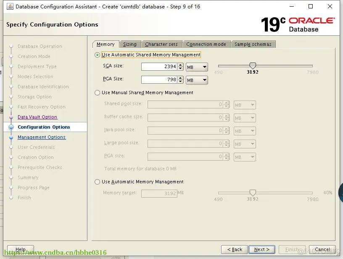
Task: Click the Buffer cache size field
Action: pyautogui.click(x=185, y=118)
